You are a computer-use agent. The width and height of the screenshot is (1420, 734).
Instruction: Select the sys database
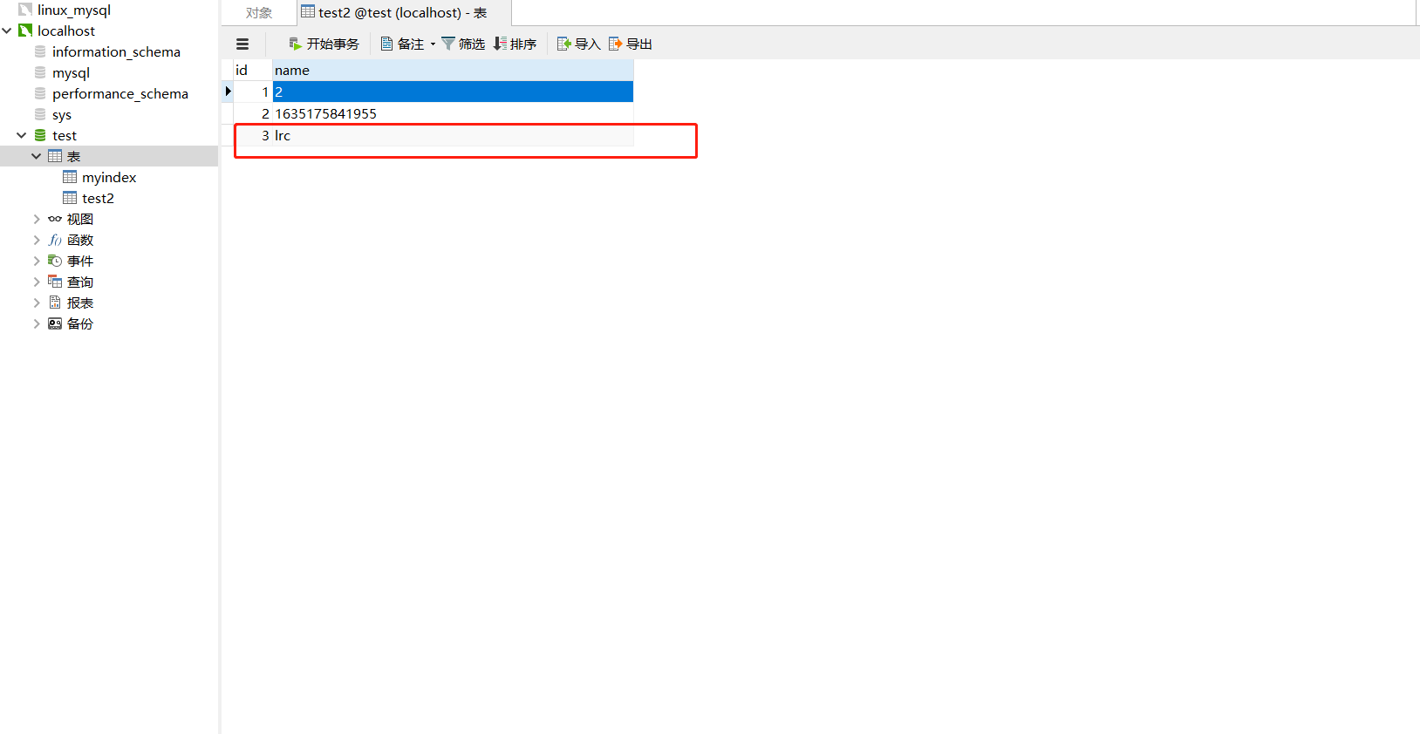point(62,114)
